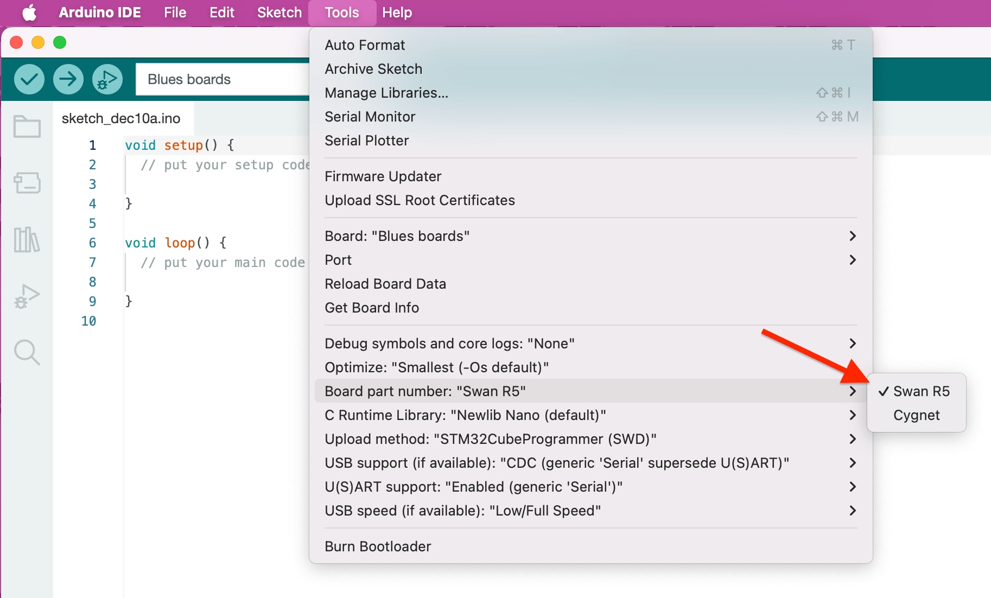The image size is (991, 598).
Task: Expand Board part number submenu
Action: 590,391
